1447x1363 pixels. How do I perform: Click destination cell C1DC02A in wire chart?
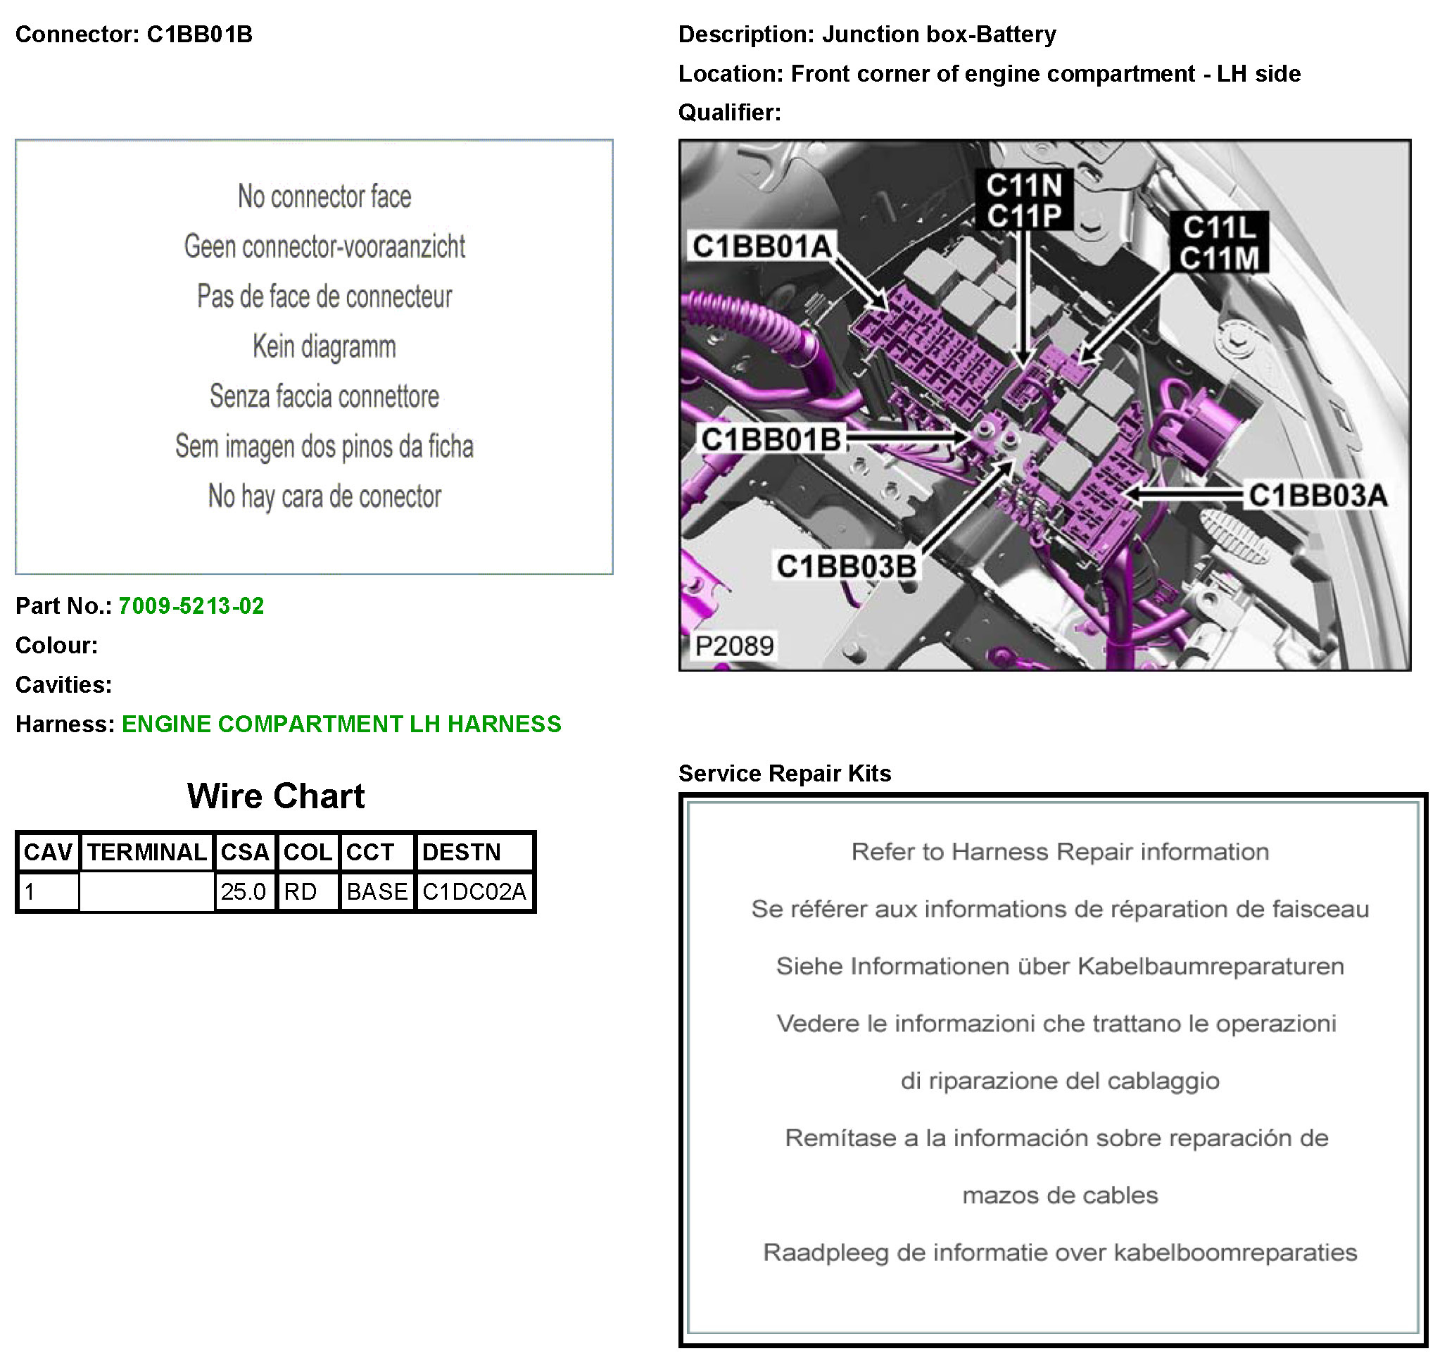pos(474,892)
